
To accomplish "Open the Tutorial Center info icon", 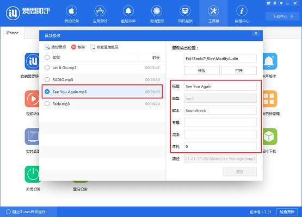I will pyautogui.click(x=242, y=11).
